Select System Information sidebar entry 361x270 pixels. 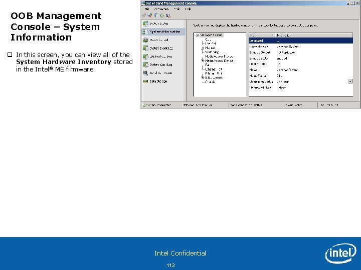coord(163,31)
